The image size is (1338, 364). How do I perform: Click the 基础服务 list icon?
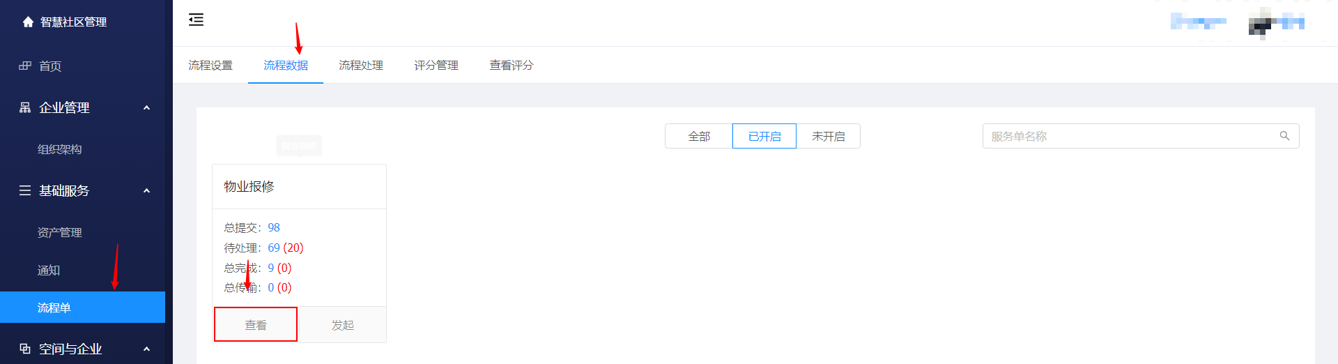(25, 190)
